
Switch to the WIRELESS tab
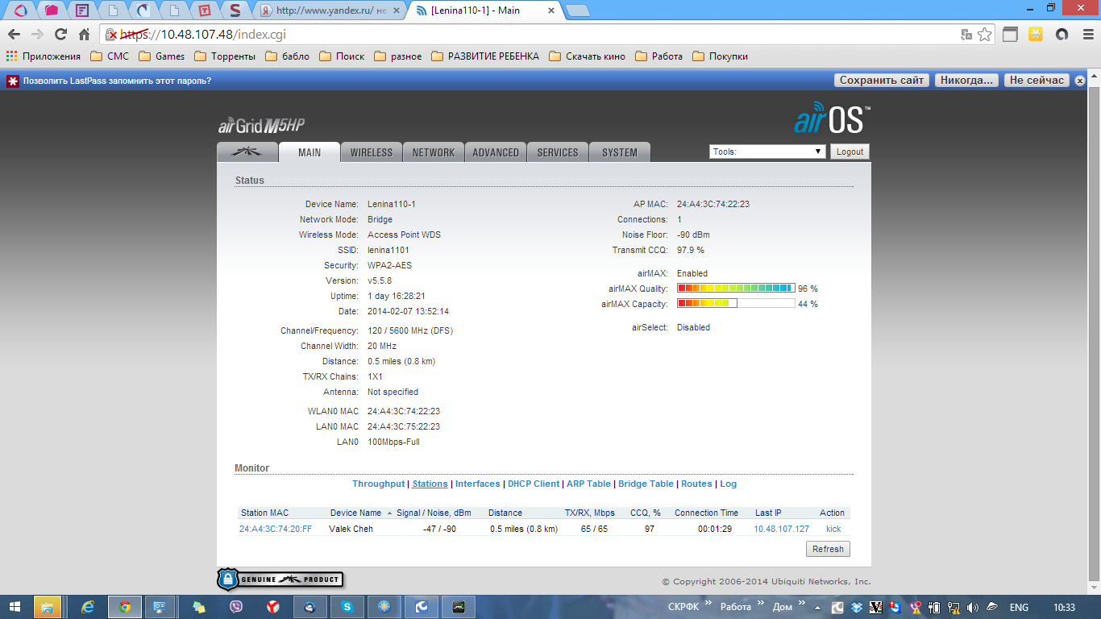click(371, 152)
